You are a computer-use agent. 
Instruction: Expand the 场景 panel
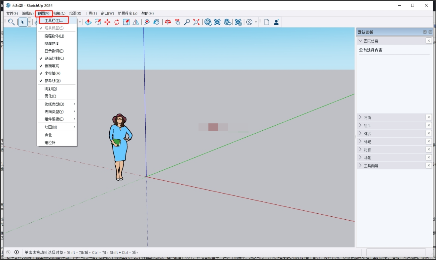[x=360, y=157]
